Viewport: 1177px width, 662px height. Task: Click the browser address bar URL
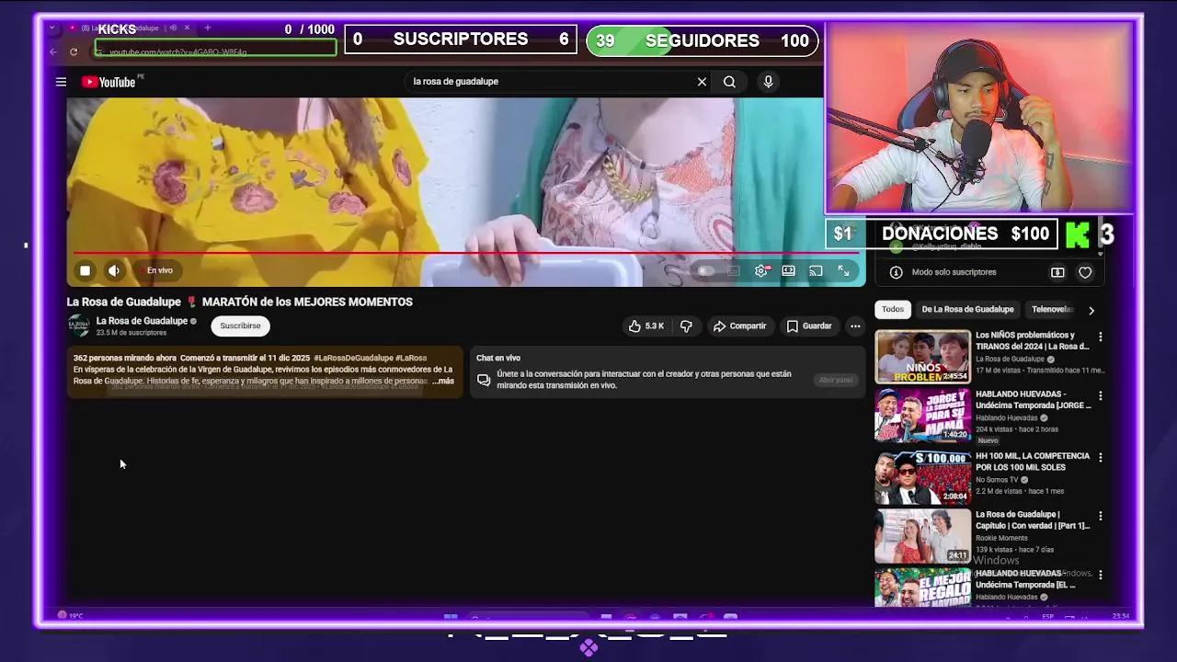tap(178, 52)
